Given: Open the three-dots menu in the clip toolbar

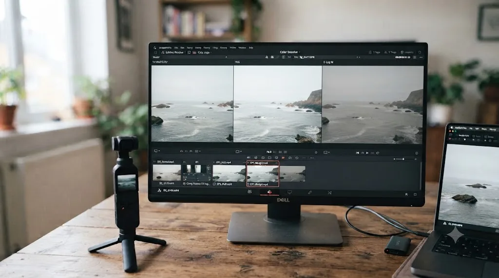Looking at the screenshot, I should point(312,158).
